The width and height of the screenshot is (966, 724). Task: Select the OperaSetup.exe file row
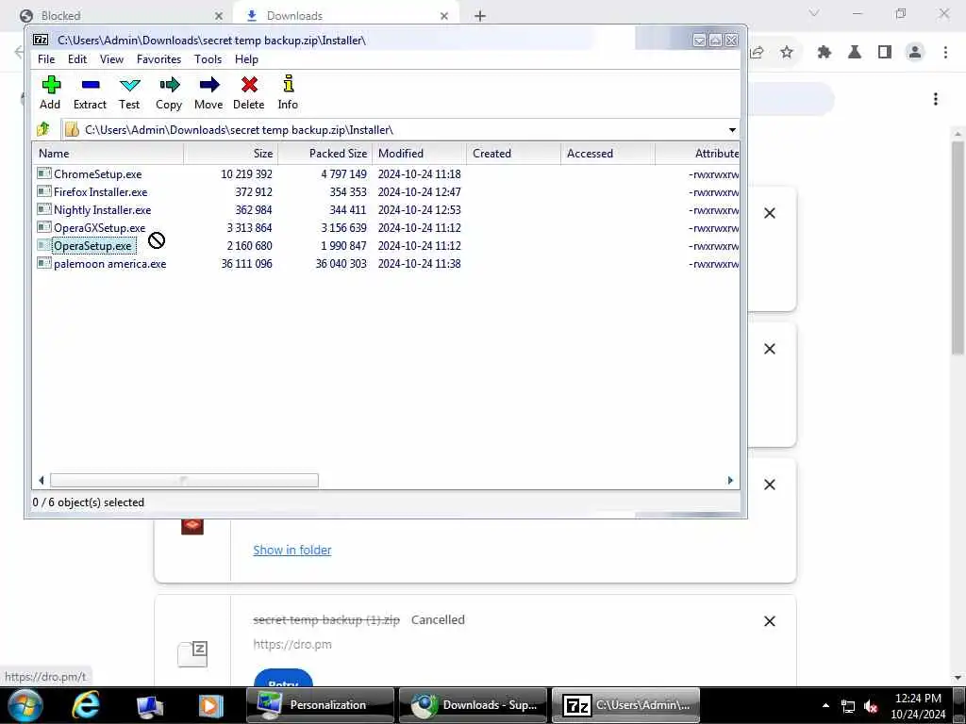pos(386,246)
